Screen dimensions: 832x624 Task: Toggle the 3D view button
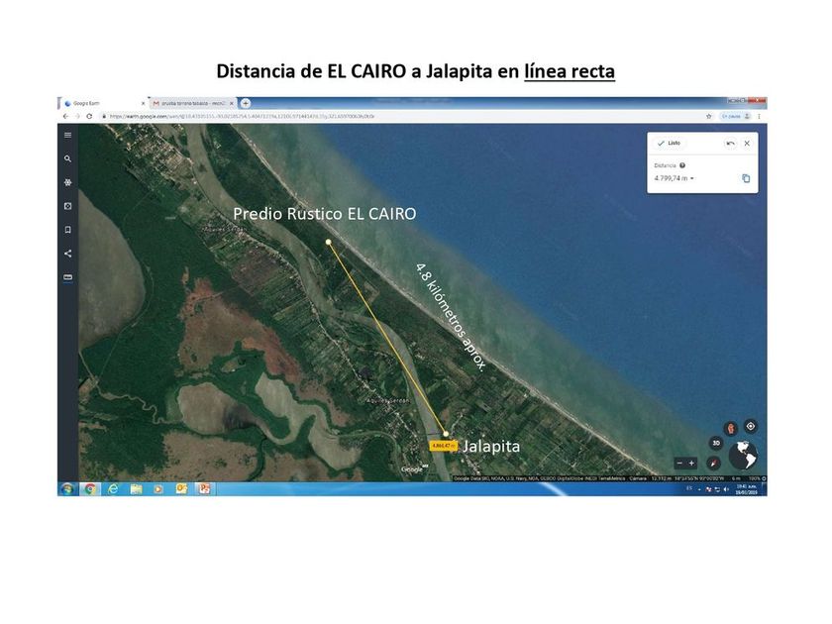click(x=716, y=443)
